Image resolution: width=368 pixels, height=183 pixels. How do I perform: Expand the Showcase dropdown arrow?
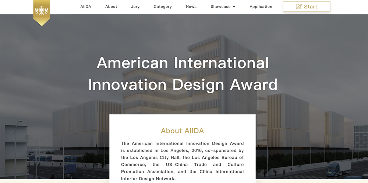point(234,7)
